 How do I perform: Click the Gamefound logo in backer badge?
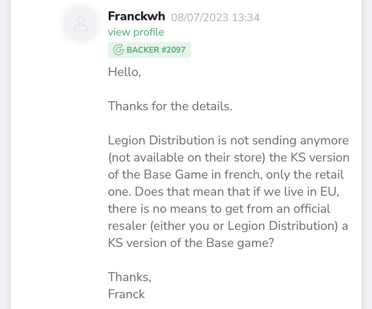119,50
